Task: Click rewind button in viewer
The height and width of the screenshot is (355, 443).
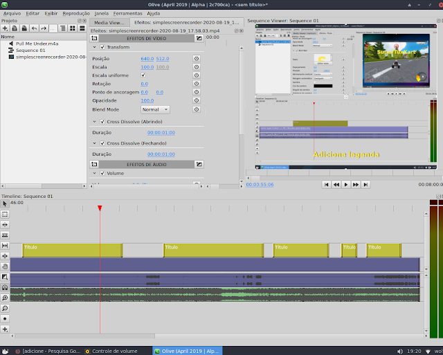Action: pos(336,184)
